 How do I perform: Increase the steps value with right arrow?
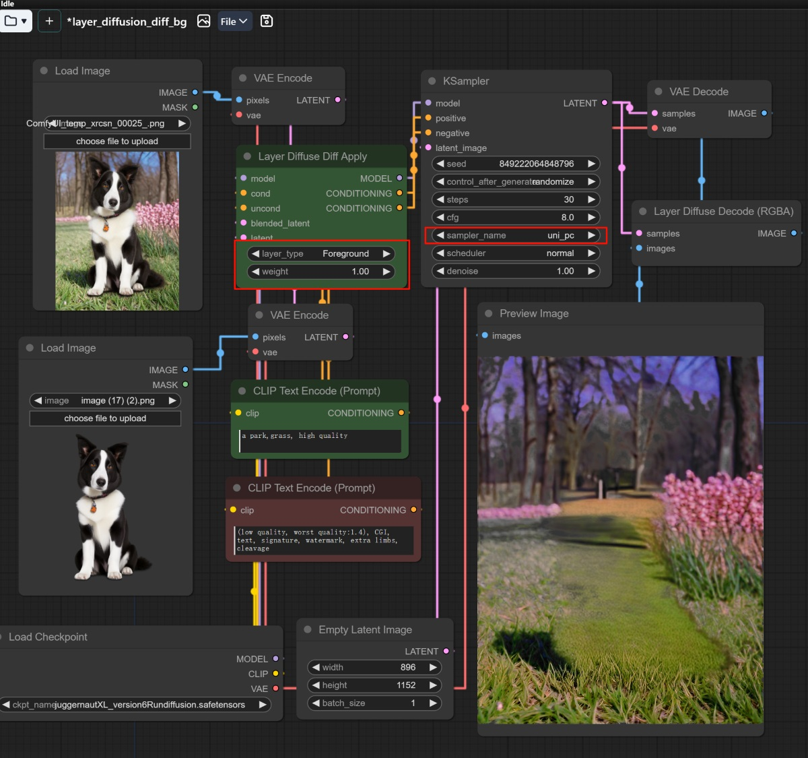click(x=591, y=199)
